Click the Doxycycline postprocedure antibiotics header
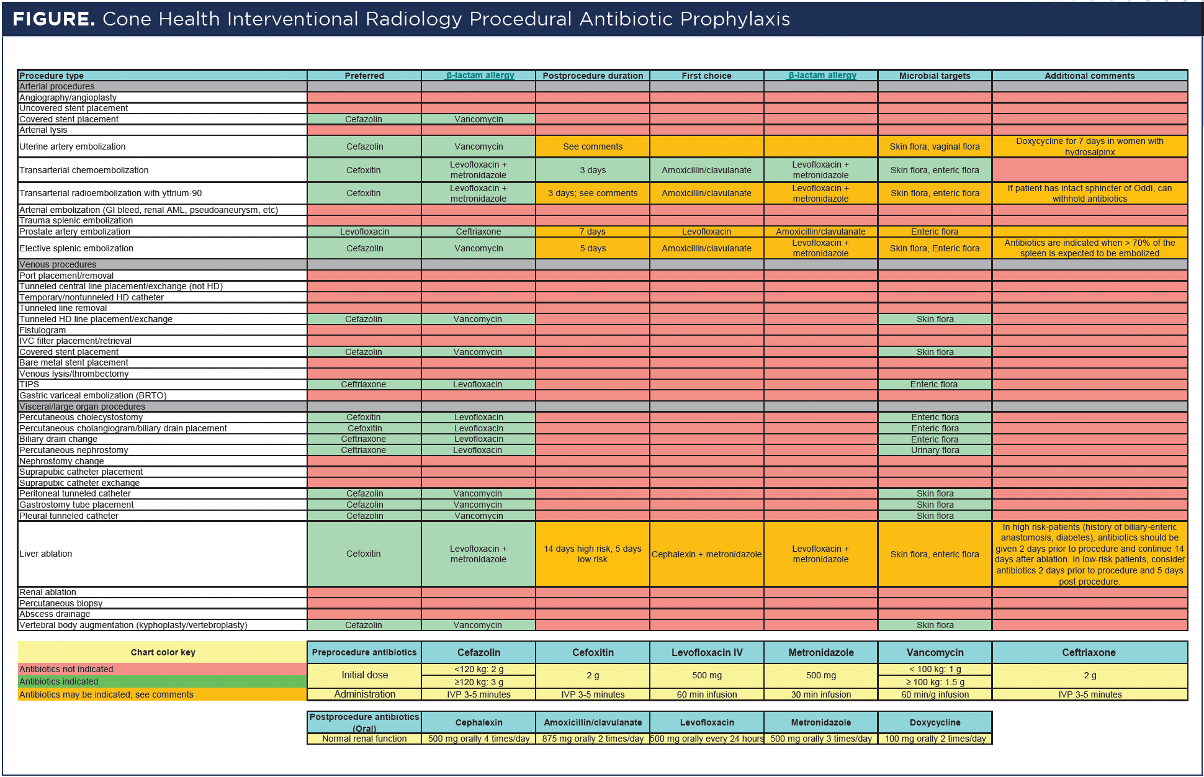 (x=935, y=722)
